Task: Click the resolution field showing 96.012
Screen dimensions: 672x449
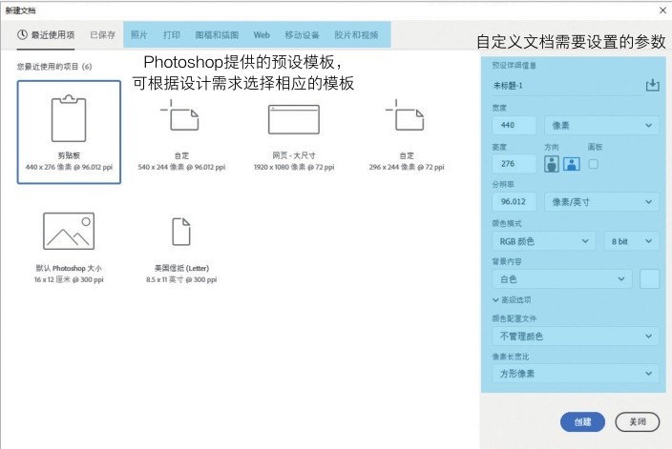Action: tap(514, 201)
